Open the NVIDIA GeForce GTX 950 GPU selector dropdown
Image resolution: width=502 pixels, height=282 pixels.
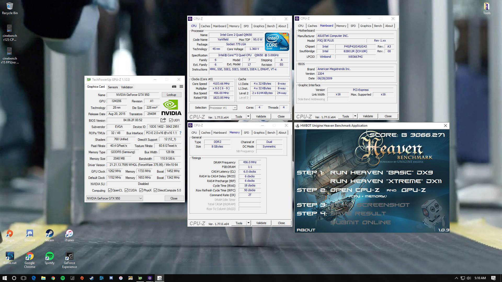(x=114, y=198)
